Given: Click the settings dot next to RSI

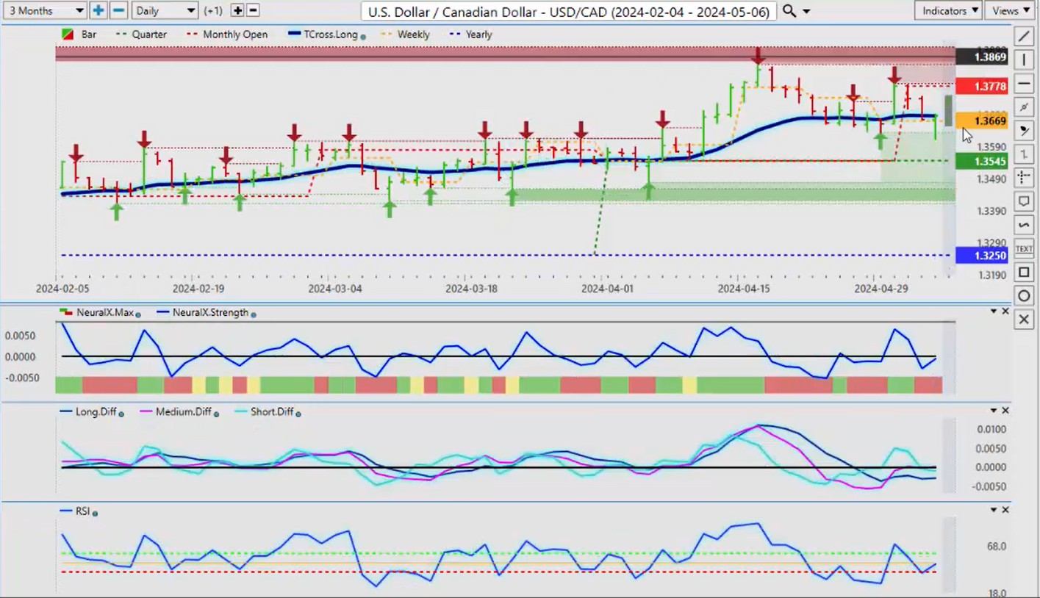Looking at the screenshot, I should pos(96,513).
